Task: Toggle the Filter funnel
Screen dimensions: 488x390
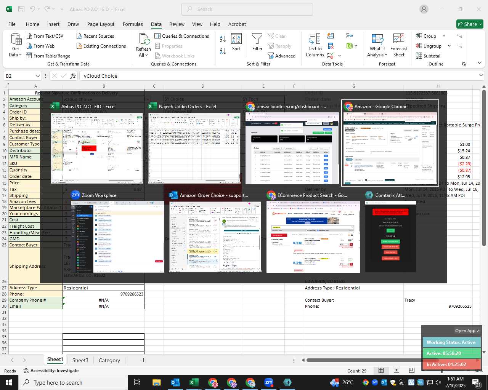Action: (257, 42)
